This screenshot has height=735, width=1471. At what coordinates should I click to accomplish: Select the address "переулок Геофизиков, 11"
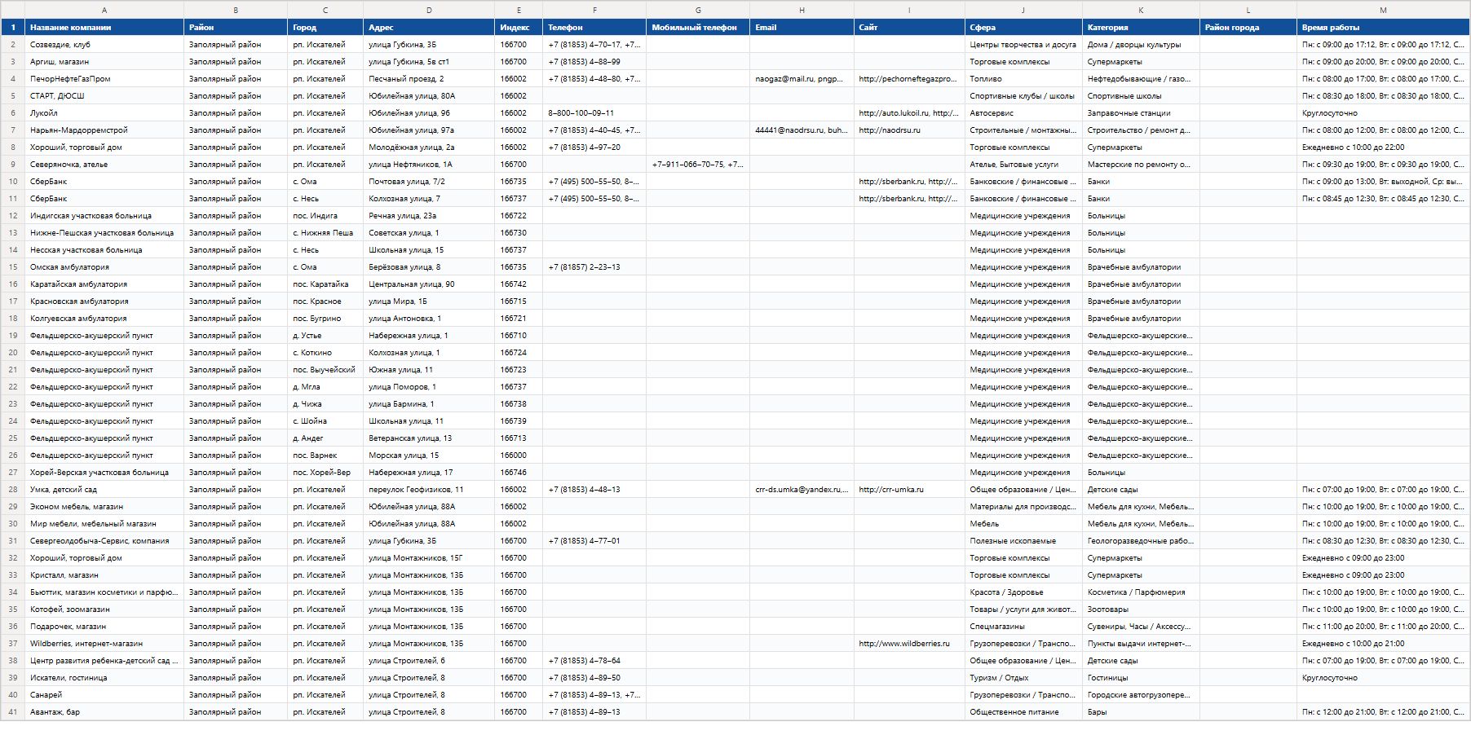(429, 490)
